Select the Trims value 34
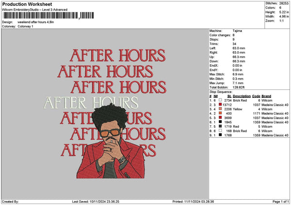Viewport: 291px width, 205px height. click(x=234, y=44)
